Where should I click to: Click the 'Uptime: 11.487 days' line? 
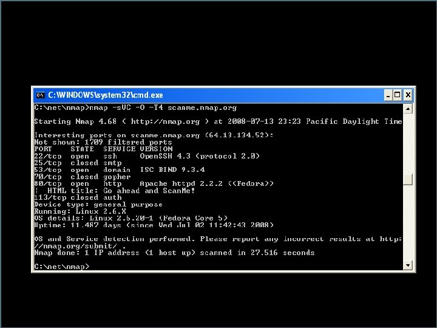click(x=154, y=225)
